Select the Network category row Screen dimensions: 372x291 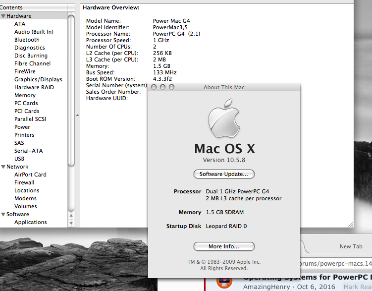point(34,167)
